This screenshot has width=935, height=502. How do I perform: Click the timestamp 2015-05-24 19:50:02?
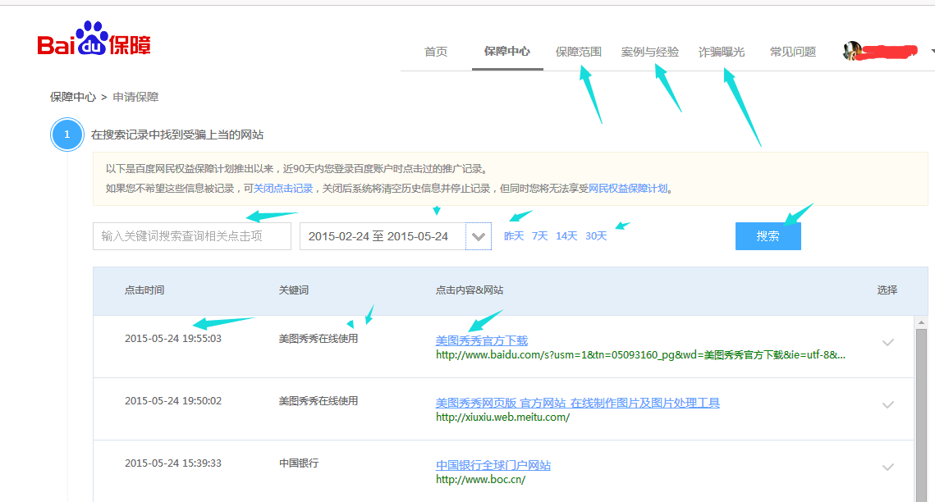pyautogui.click(x=173, y=401)
